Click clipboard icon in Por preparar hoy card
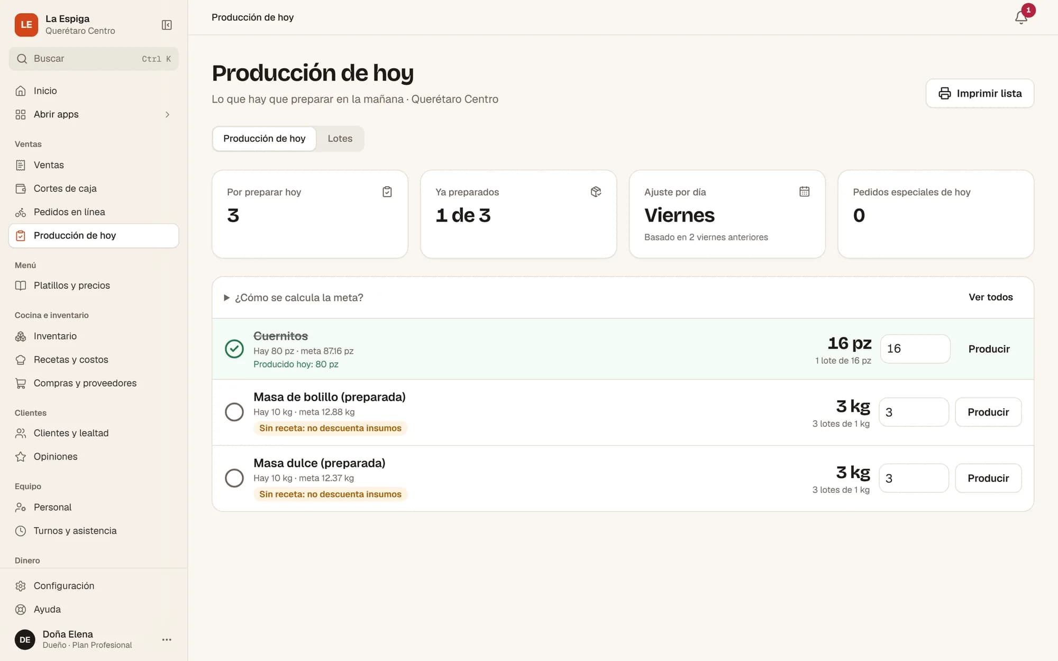The width and height of the screenshot is (1058, 661). (x=387, y=191)
